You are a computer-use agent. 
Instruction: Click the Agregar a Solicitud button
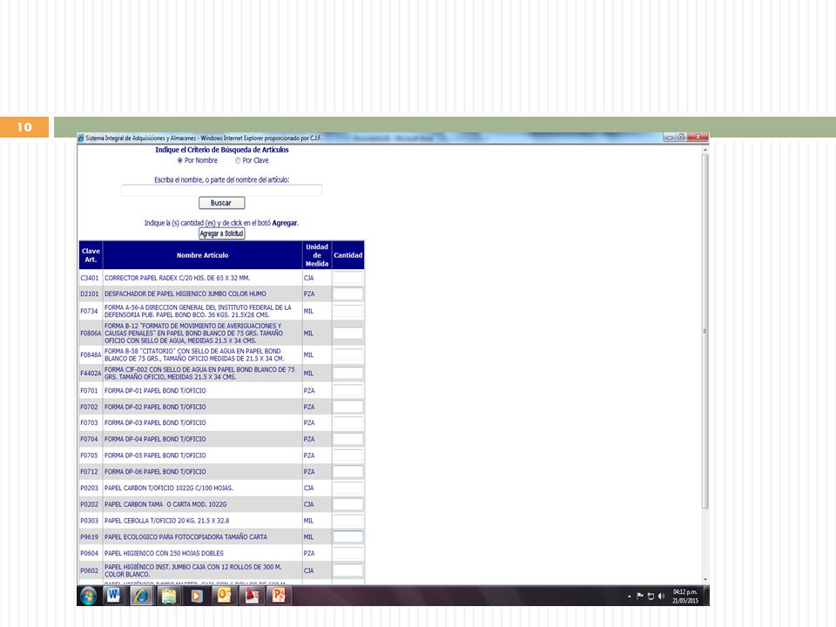pos(222,233)
